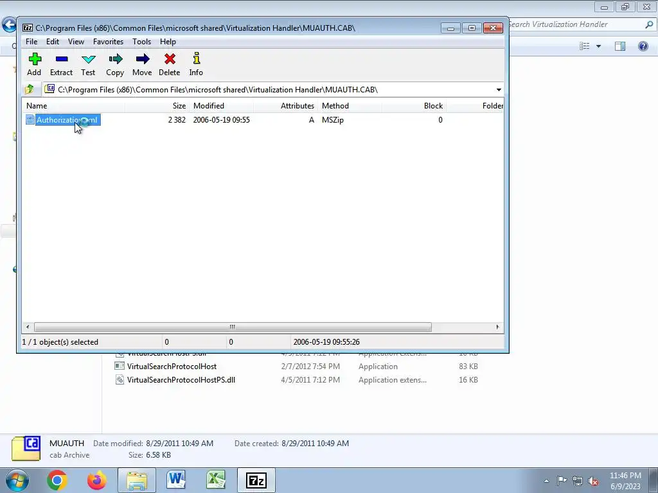658x493 pixels.
Task: Open the network tray icon
Action: coord(578,481)
